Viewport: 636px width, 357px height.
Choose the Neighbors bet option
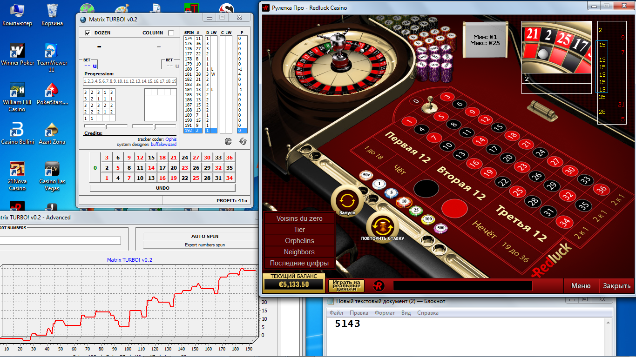pyautogui.click(x=299, y=252)
